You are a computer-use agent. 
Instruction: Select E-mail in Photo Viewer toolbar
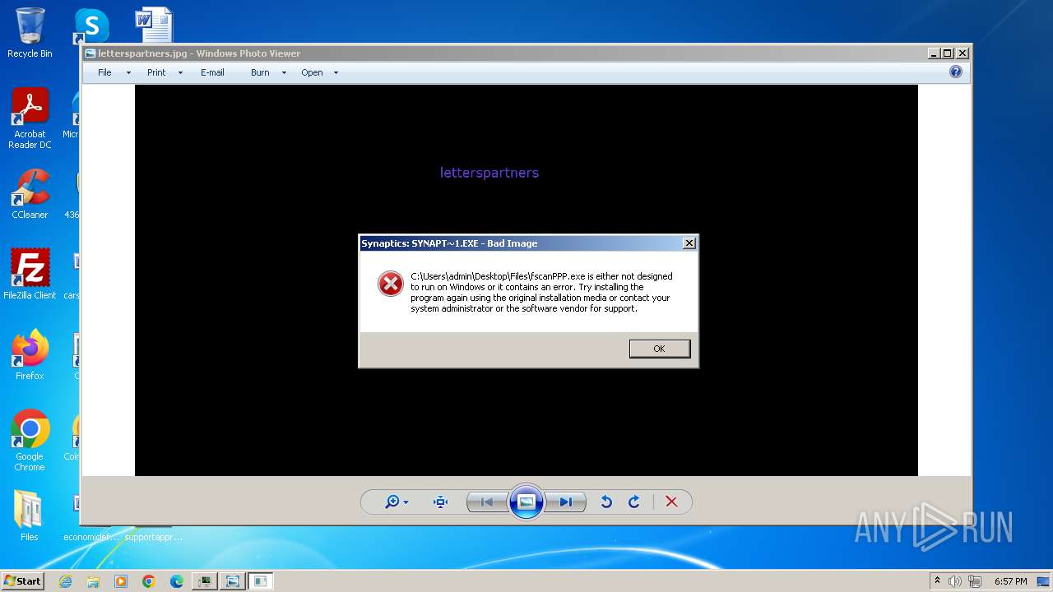point(212,72)
